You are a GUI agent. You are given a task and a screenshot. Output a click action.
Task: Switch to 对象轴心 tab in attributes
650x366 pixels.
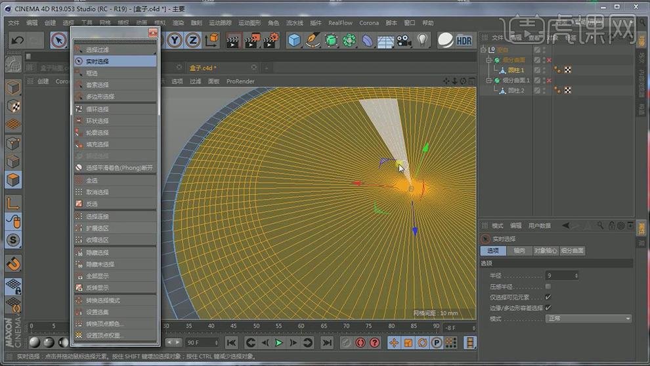(545, 250)
